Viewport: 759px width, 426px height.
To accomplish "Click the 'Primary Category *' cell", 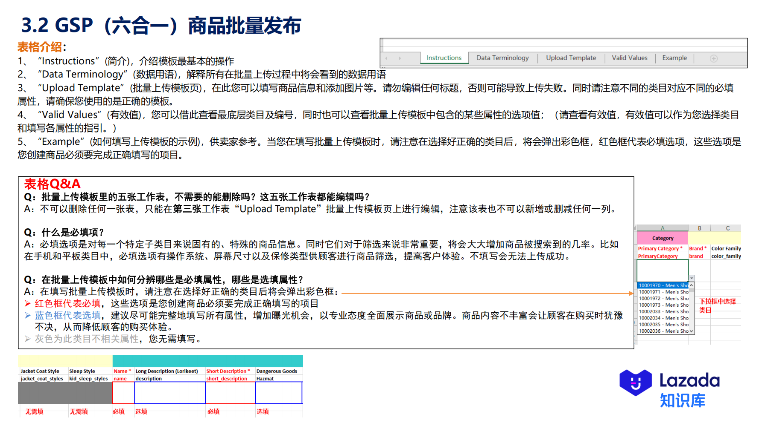I will (x=663, y=248).
